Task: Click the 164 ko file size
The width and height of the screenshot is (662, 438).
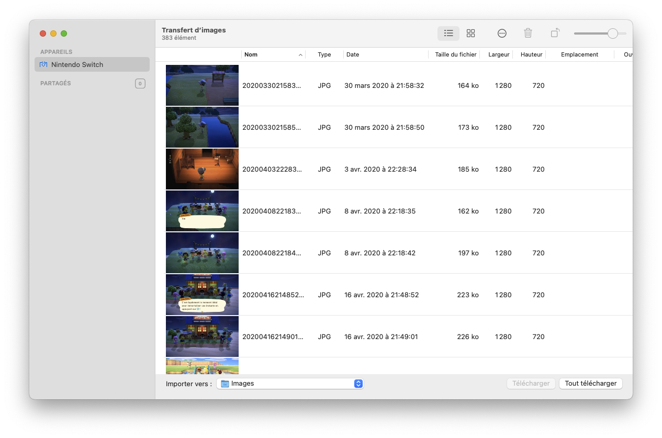Action: [468, 85]
